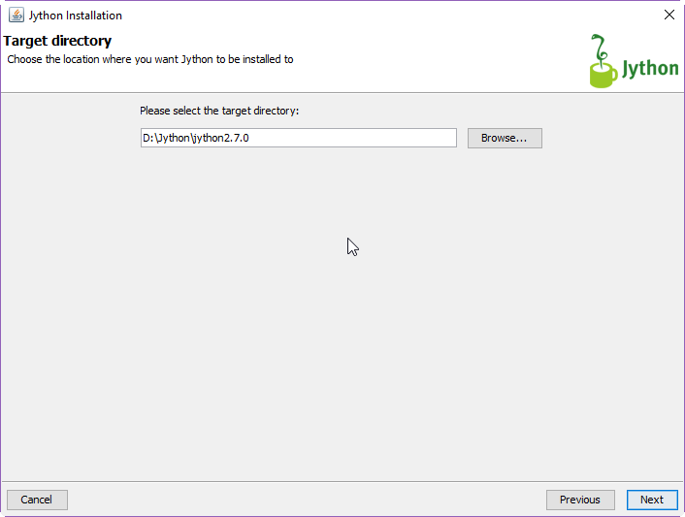This screenshot has width=685, height=517.
Task: Click the Java icon in title bar
Action: [16, 15]
